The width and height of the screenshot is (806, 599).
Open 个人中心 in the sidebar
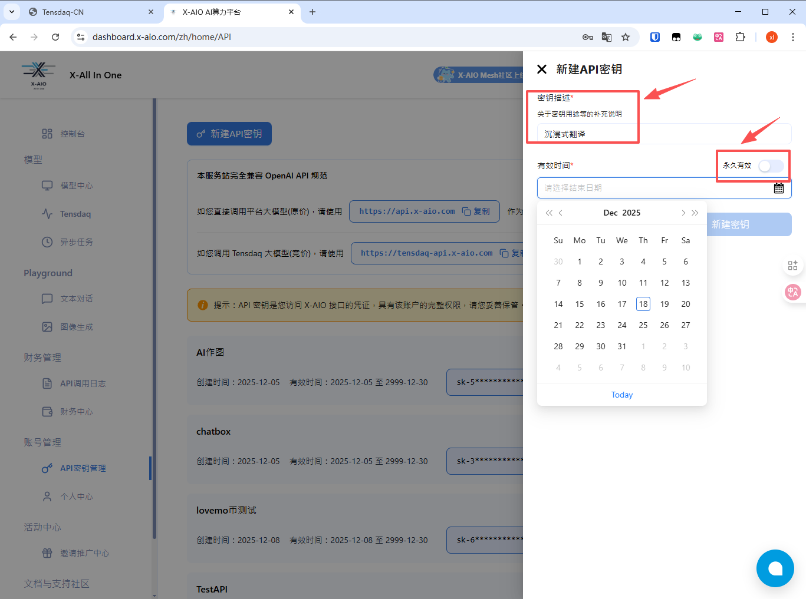pyautogui.click(x=77, y=497)
